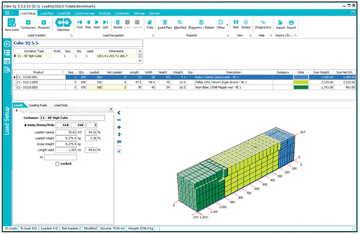Click the Container field C1 - 40' High Cube
Viewport: 360px width, 234px height.
73,118
